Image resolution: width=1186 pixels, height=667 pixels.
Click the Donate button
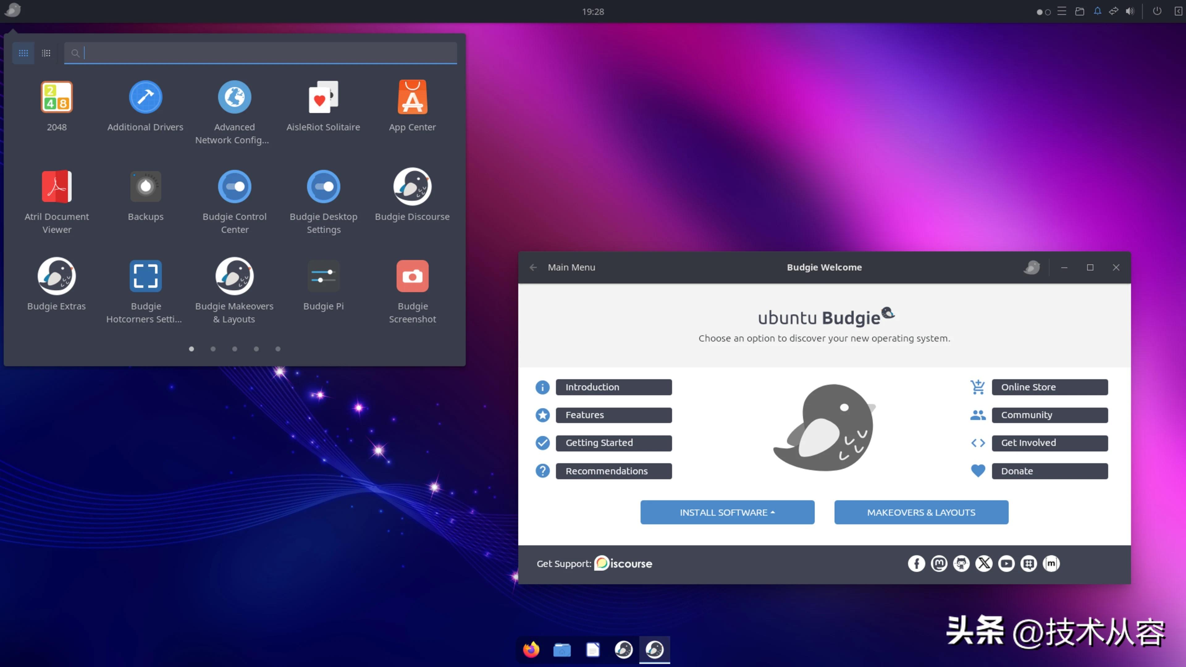[x=1050, y=471]
